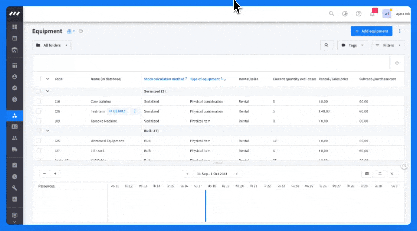Sort by Name (in database) column header
417x231 pixels.
tap(106, 79)
